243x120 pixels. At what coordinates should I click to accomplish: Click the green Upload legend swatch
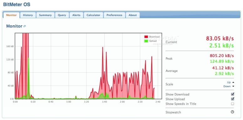tap(146, 41)
